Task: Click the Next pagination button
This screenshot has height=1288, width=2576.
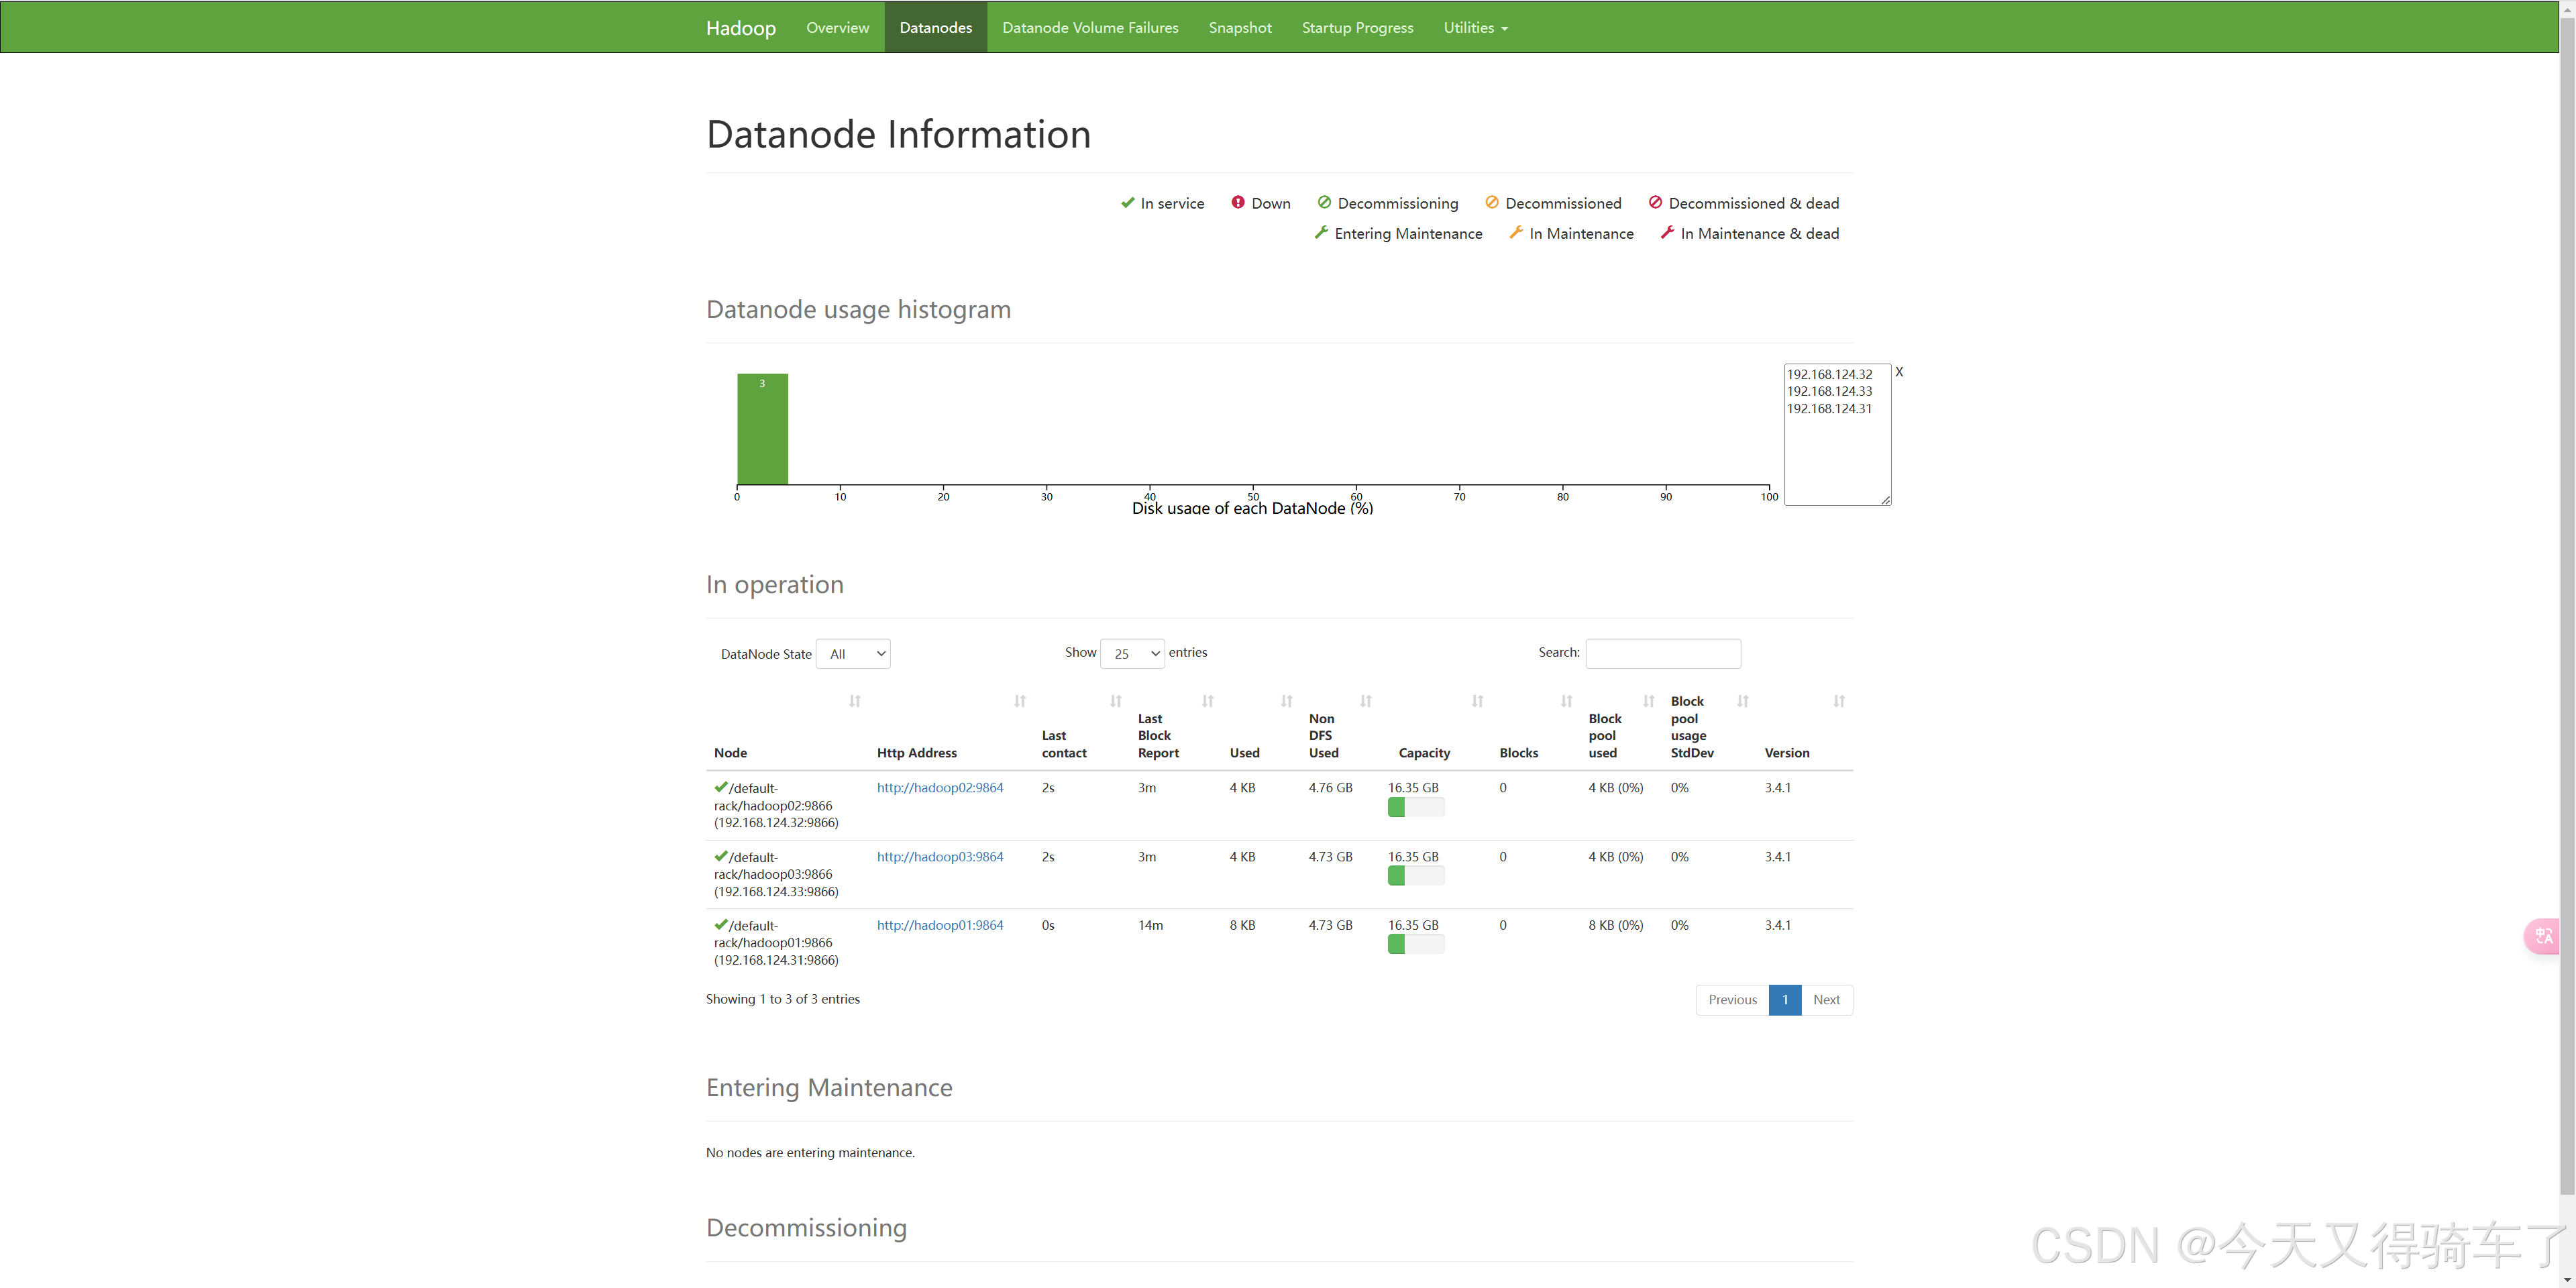Action: 1826,1000
